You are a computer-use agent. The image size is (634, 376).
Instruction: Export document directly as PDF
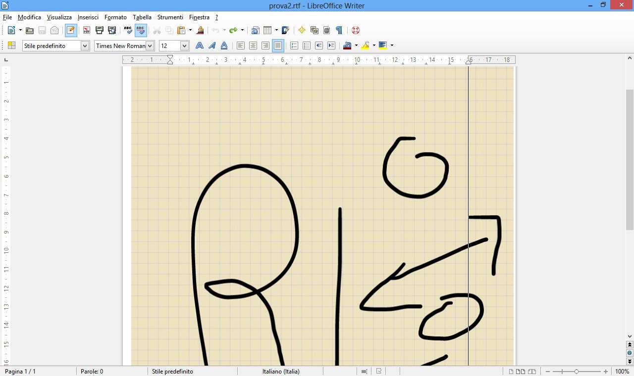tap(87, 30)
